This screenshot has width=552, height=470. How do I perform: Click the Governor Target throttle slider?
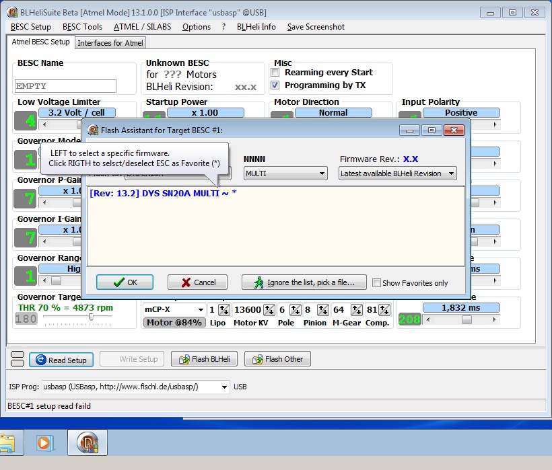click(91, 317)
